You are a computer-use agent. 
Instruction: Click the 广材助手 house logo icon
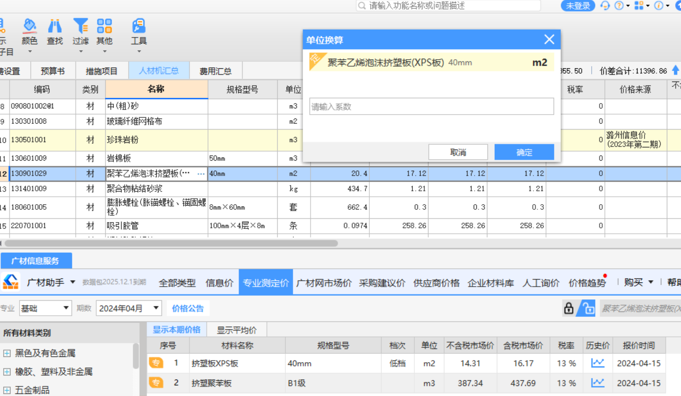pyautogui.click(x=11, y=282)
